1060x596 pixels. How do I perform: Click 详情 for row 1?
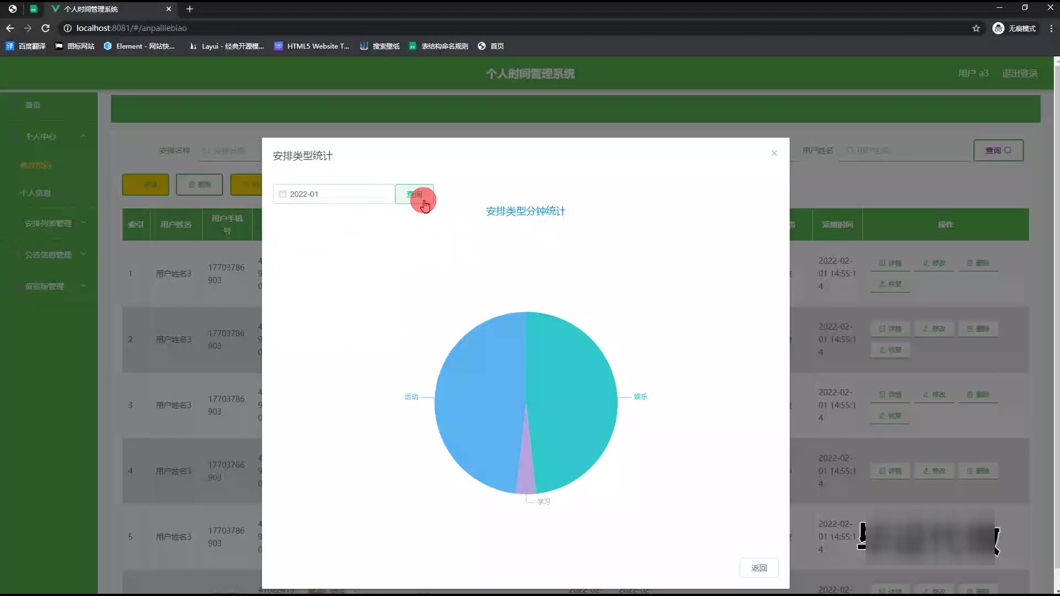click(x=890, y=263)
